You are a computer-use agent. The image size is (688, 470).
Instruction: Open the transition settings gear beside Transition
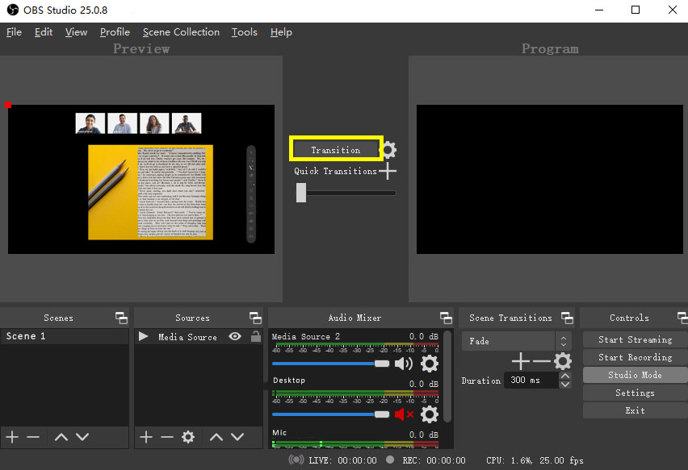(x=388, y=150)
